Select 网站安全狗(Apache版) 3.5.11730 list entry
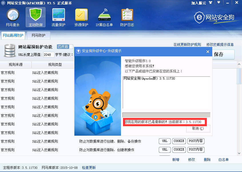 point(149,79)
